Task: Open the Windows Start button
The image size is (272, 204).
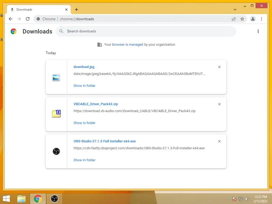Action: [6, 199]
